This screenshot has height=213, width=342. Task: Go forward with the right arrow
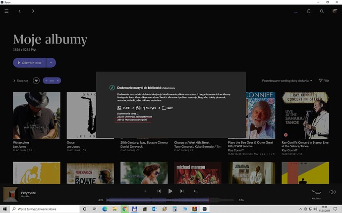pos(33,11)
